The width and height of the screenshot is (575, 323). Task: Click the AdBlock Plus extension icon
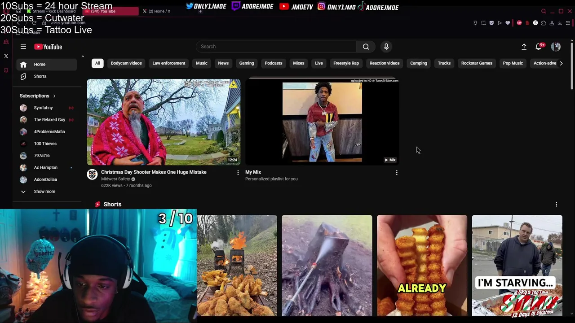click(519, 23)
